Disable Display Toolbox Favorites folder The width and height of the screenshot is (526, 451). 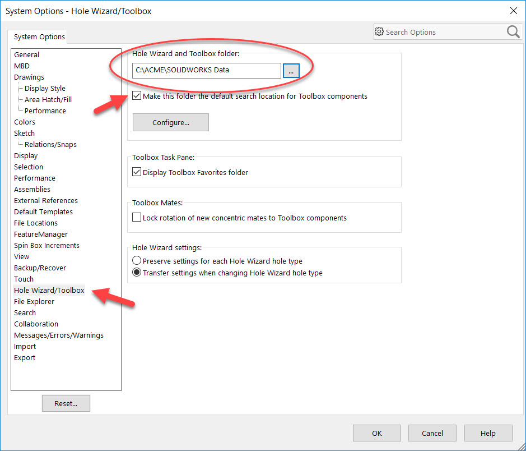coord(137,172)
